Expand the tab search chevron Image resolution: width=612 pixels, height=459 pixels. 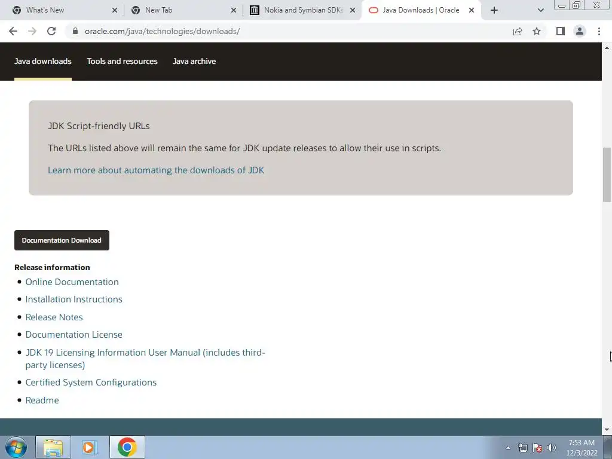tap(540, 10)
